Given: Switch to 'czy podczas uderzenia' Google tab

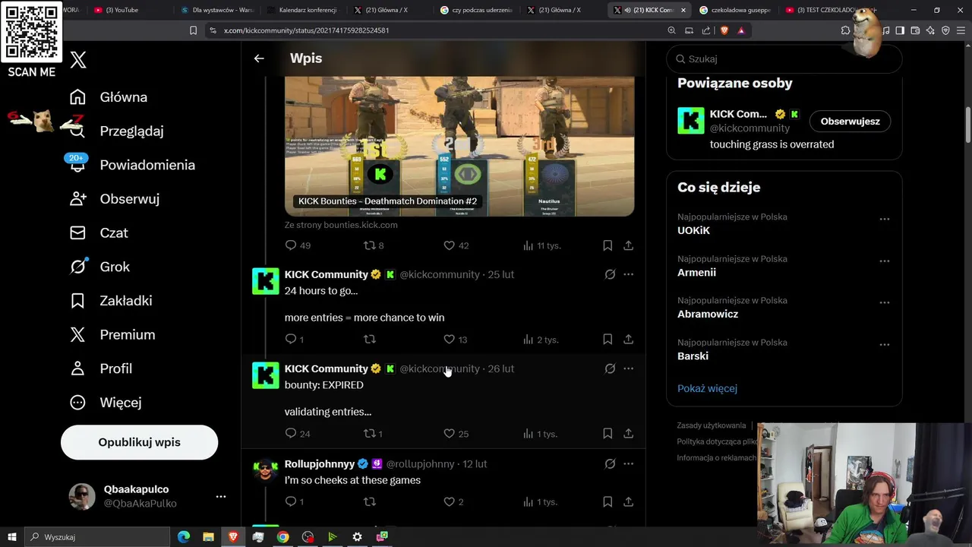Looking at the screenshot, I should 477,10.
